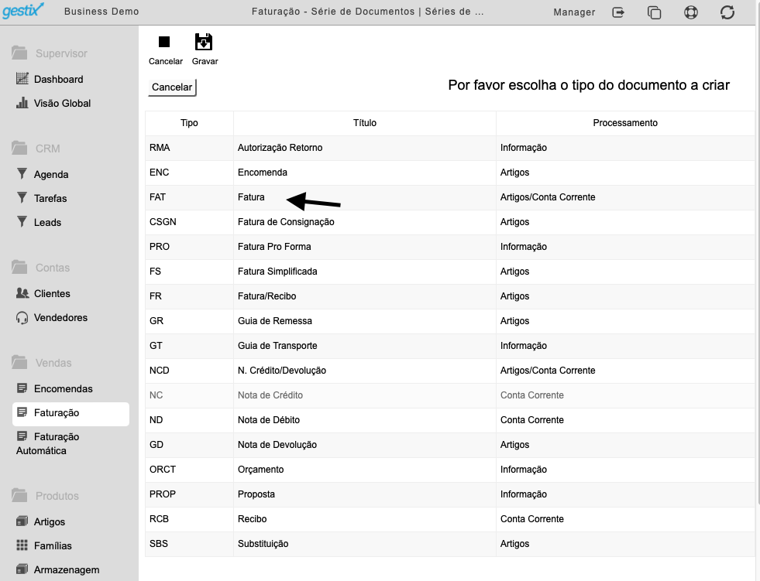Click the Manager user label
The height and width of the screenshot is (581, 760).
pyautogui.click(x=574, y=12)
